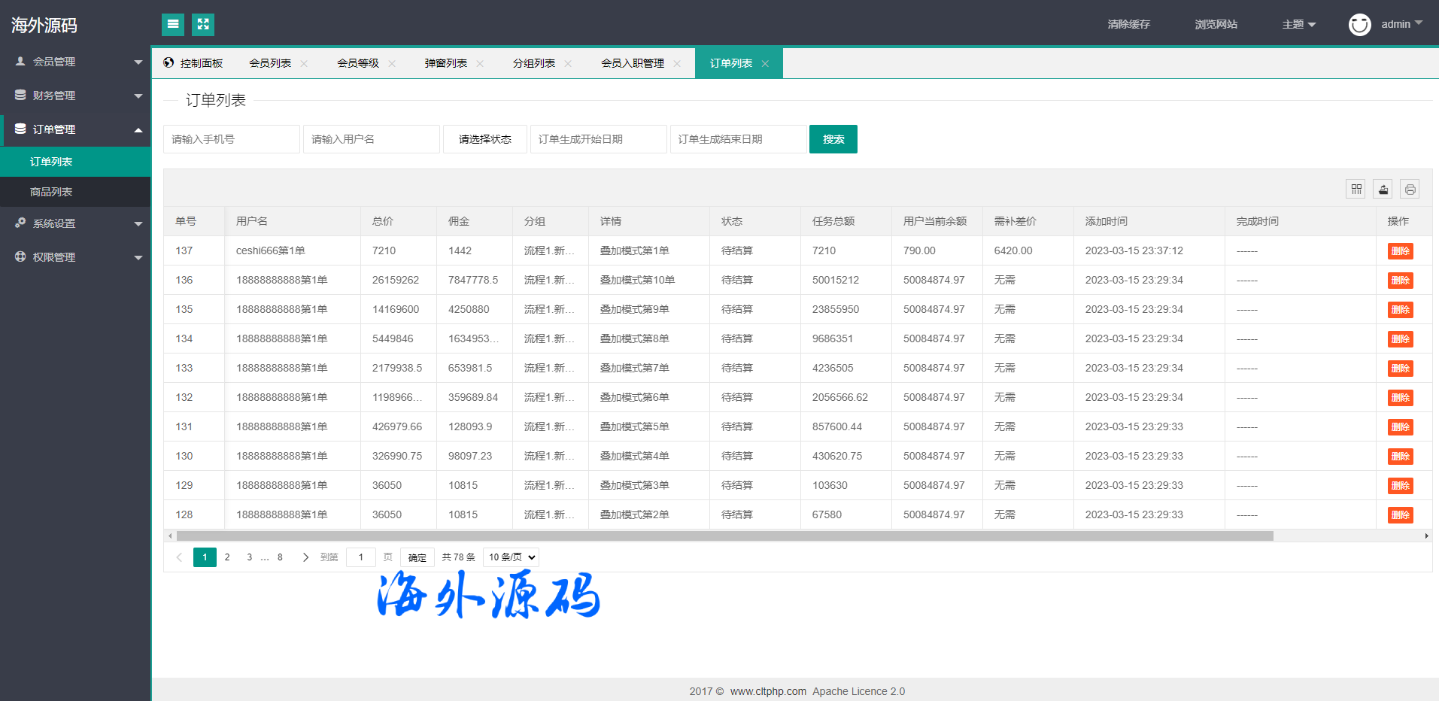Viewport: 1439px width, 701px height.
Task: Open the 主题 theme dropdown
Action: [x=1298, y=25]
